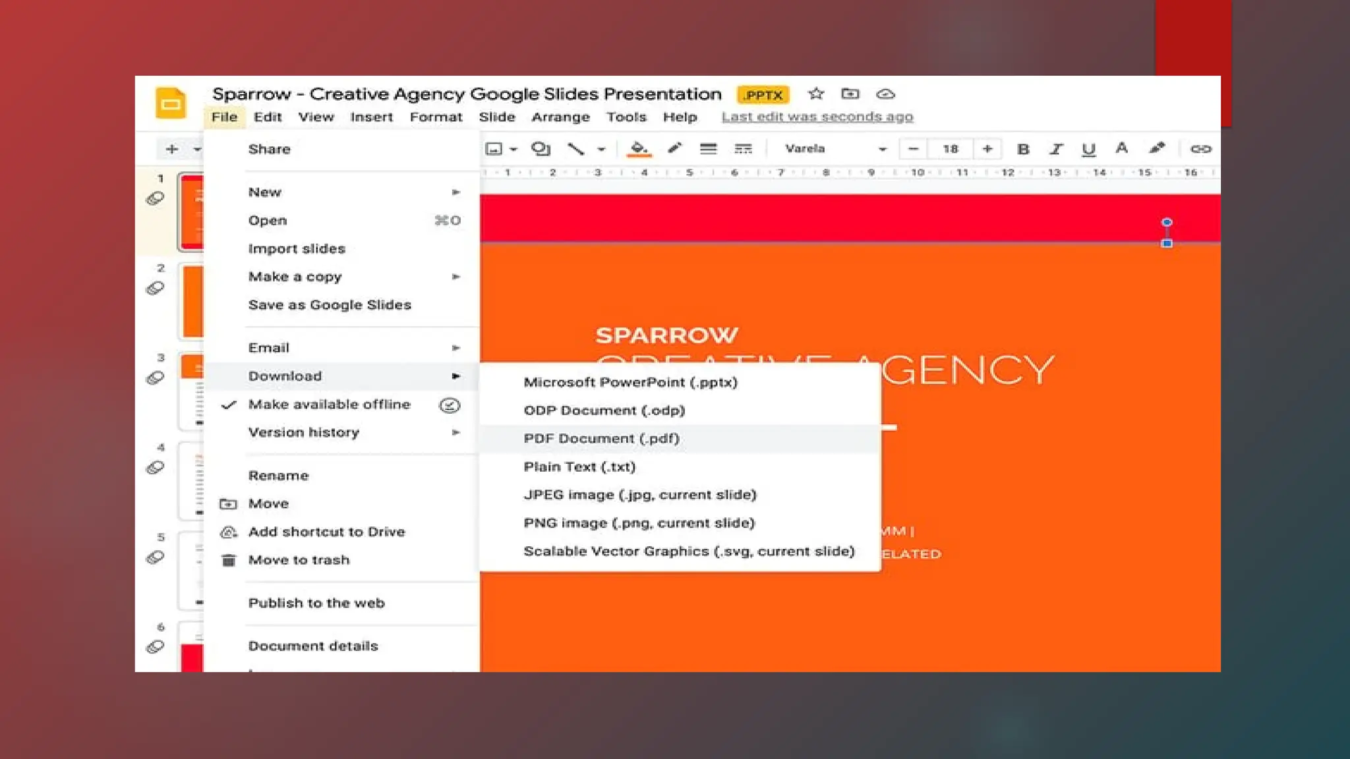Viewport: 1350px width, 759px height.
Task: Click the underline button
Action: tap(1088, 150)
